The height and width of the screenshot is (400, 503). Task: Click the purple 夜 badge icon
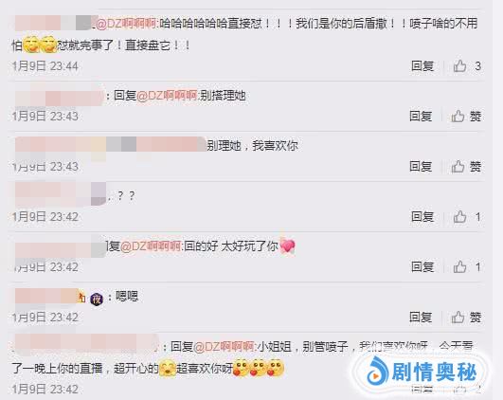(x=97, y=300)
